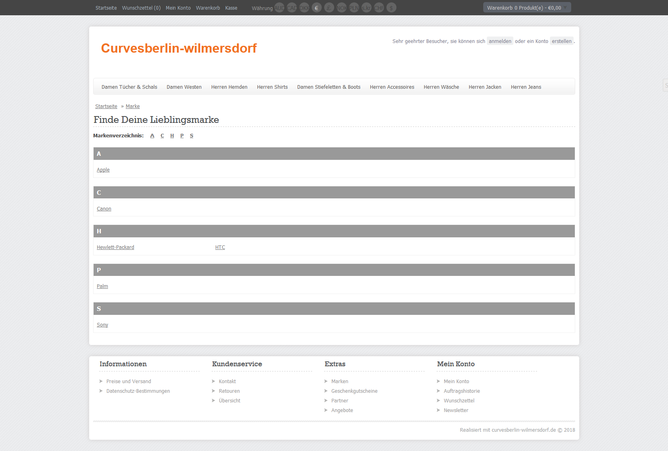
Task: Open the Hewlett-Packard brand page
Action: coord(115,247)
